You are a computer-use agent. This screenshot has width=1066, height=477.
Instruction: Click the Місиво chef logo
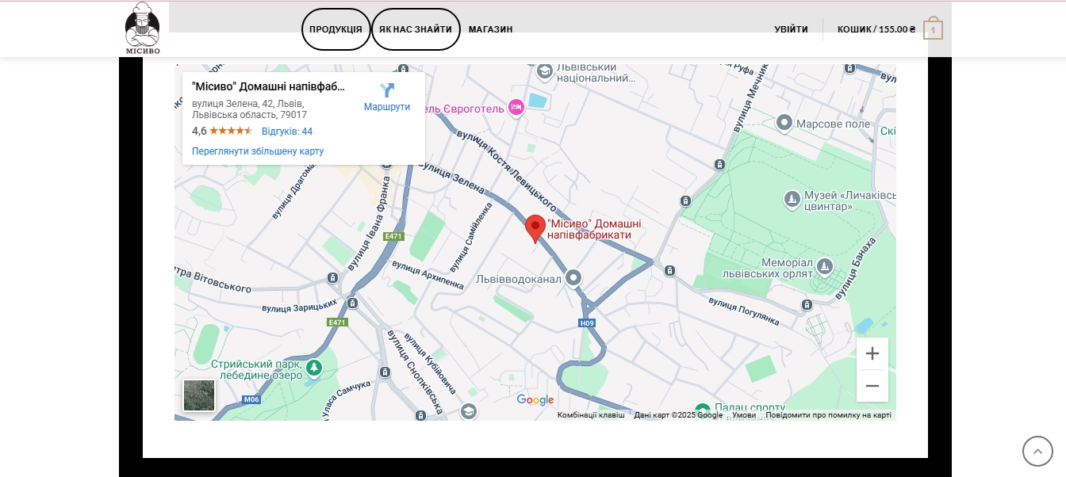(x=143, y=29)
